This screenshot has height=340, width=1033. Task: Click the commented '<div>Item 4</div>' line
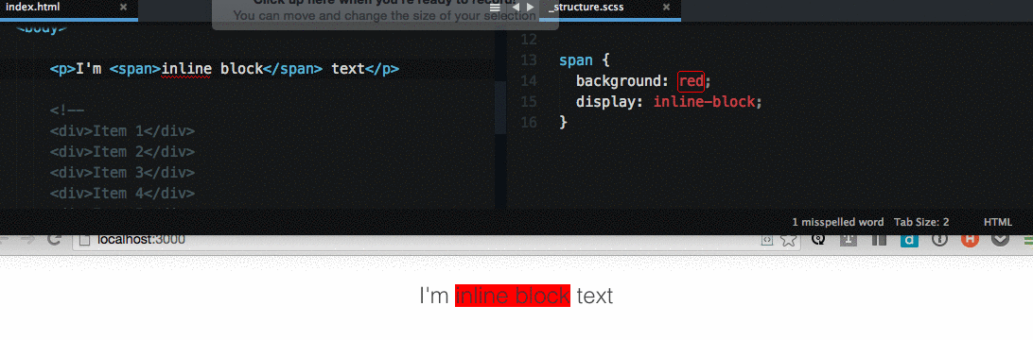coord(122,194)
